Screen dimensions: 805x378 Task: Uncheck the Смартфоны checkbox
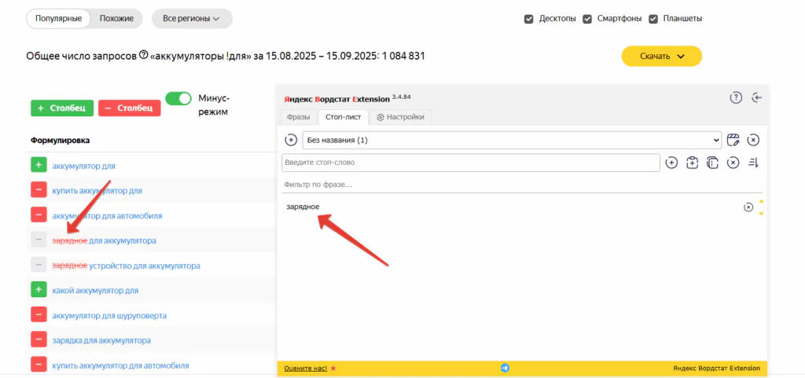coord(586,19)
